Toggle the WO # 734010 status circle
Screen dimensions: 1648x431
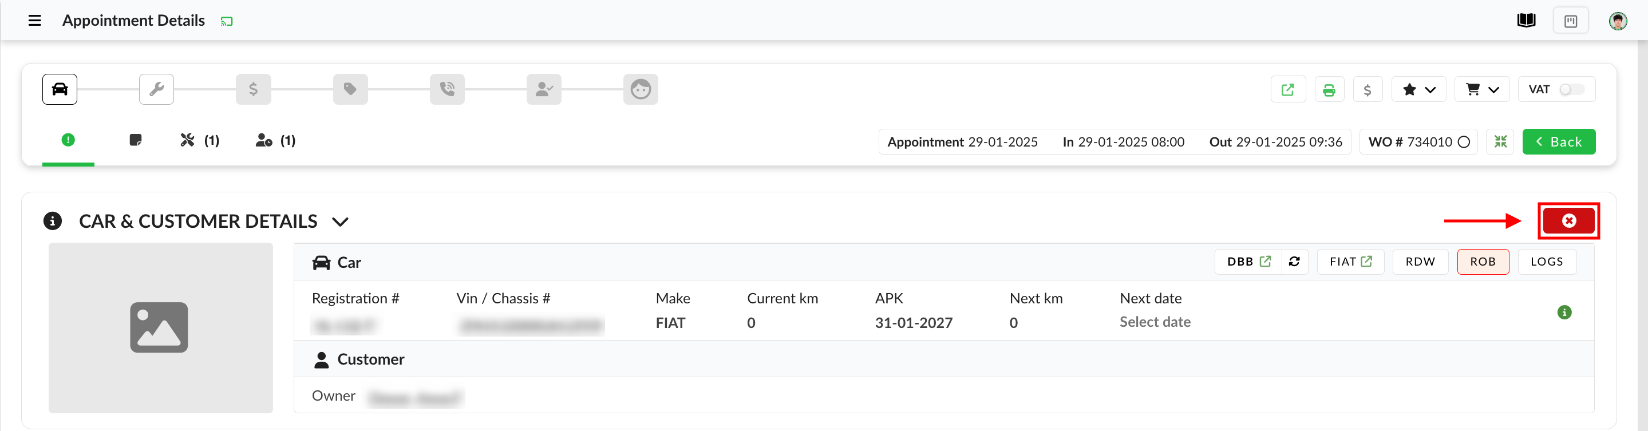(1463, 142)
